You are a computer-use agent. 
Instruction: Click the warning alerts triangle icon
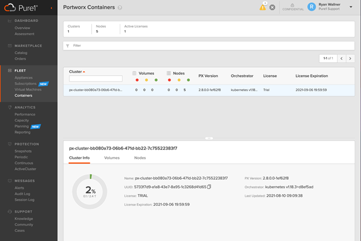pyautogui.click(x=263, y=8)
